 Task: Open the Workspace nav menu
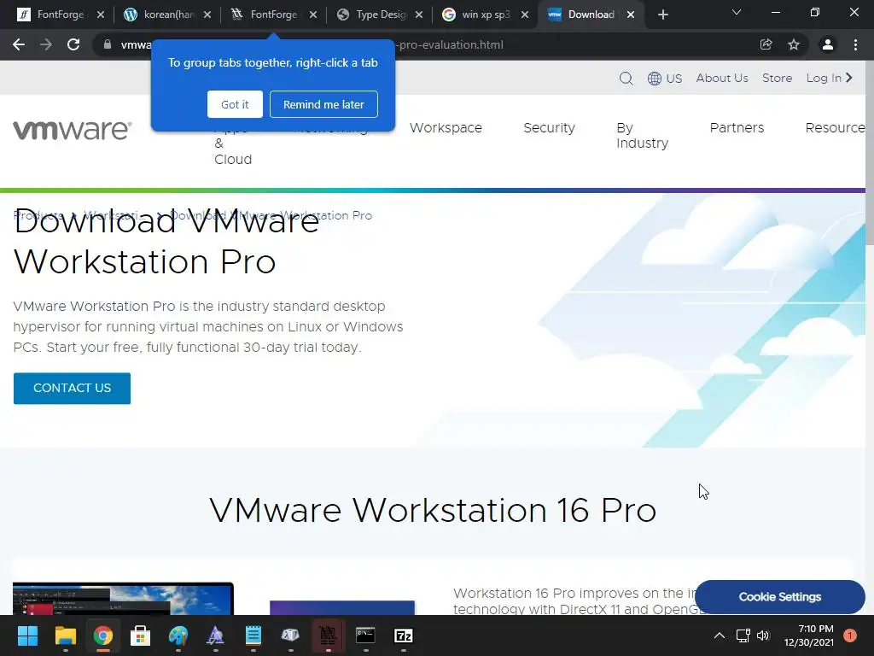(x=446, y=128)
